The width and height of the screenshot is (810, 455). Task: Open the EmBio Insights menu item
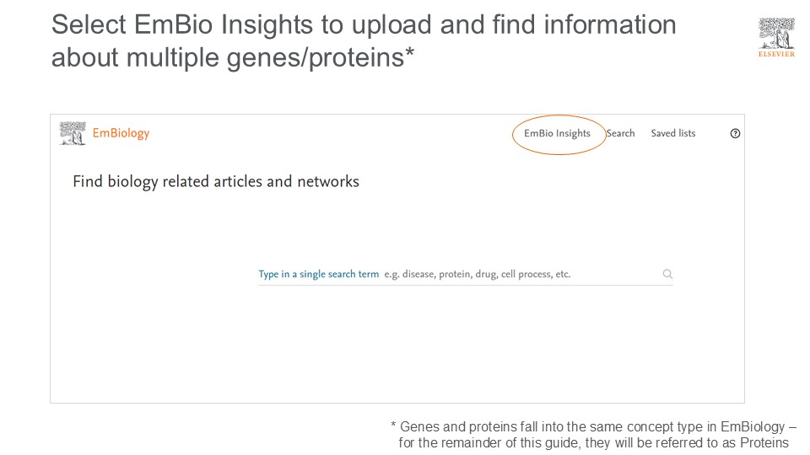point(557,133)
